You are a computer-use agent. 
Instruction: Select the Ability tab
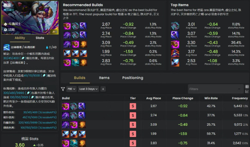(20, 38)
